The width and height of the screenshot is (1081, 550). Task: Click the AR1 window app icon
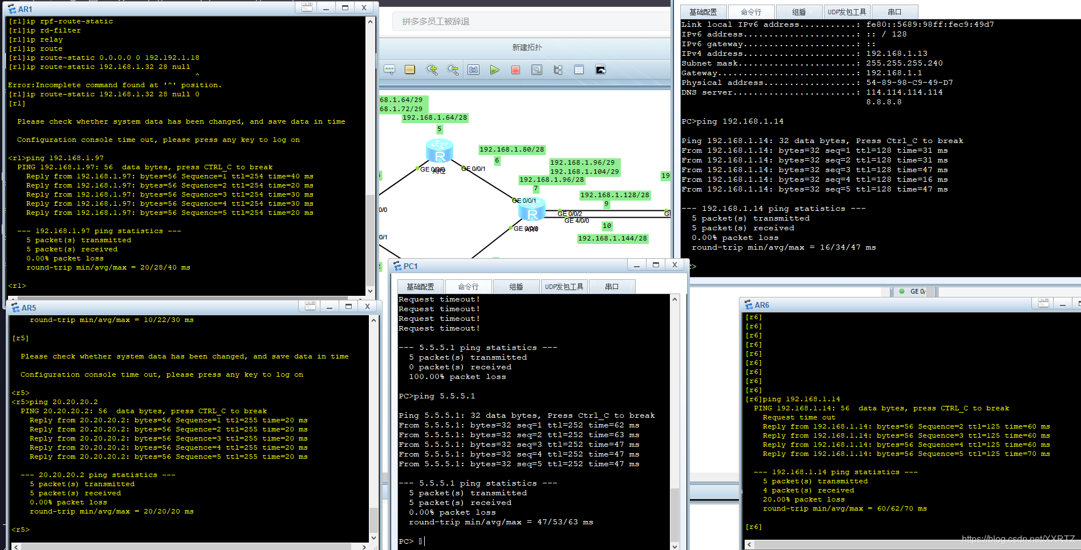[x=11, y=9]
